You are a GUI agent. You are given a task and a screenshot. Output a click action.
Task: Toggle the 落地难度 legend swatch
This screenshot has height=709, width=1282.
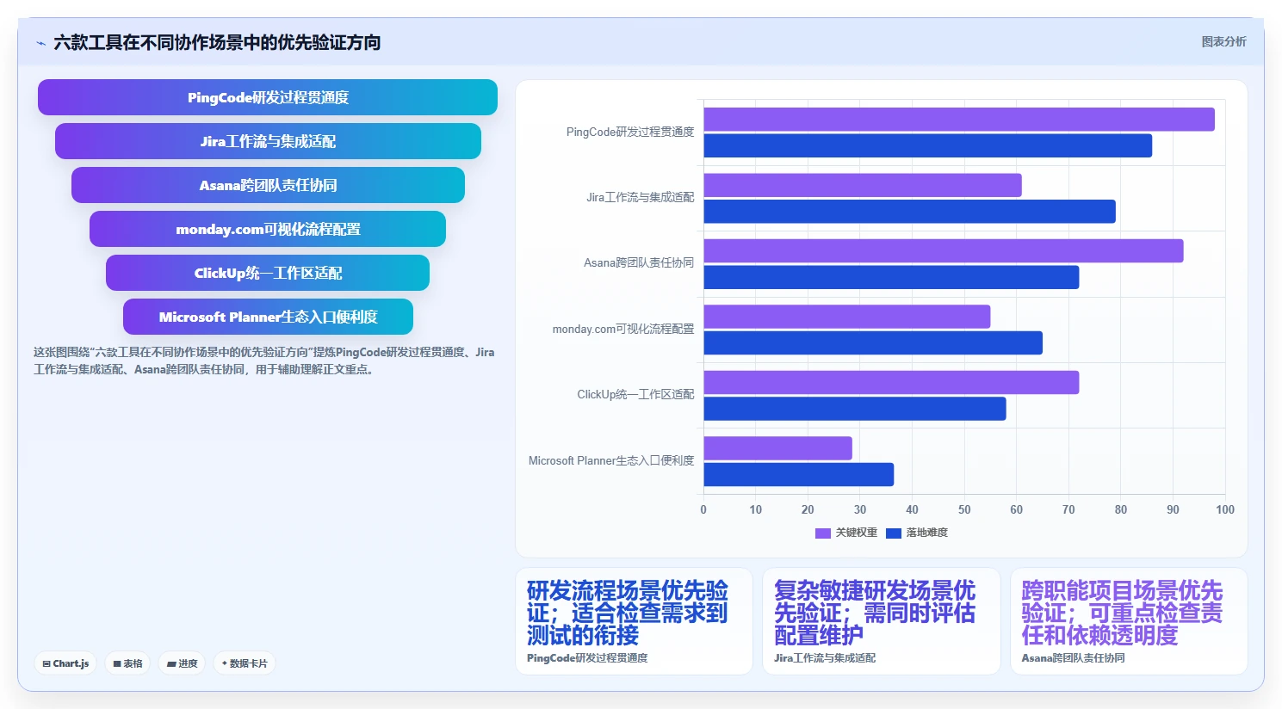(x=894, y=533)
